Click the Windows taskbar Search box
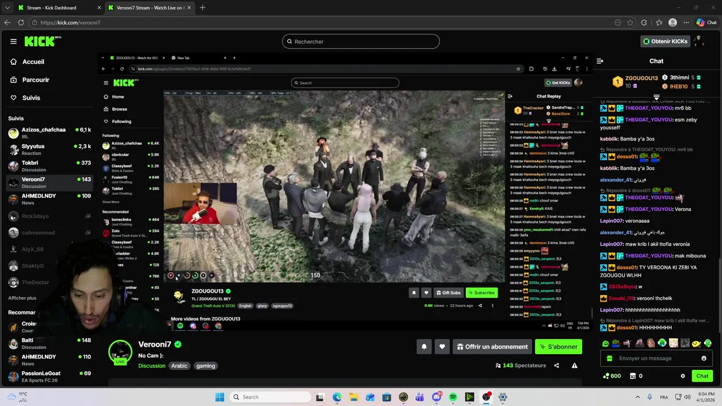This screenshot has height=406, width=722. point(270,397)
